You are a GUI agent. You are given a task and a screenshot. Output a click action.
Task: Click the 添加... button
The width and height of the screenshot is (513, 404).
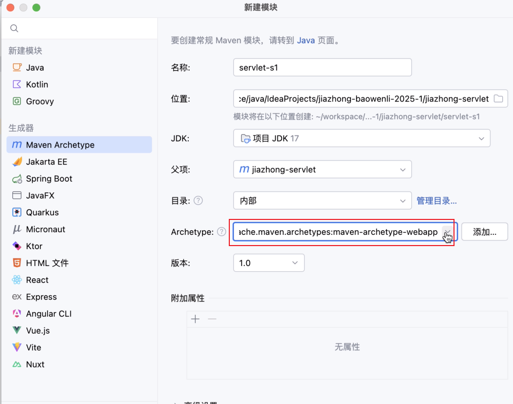click(485, 232)
